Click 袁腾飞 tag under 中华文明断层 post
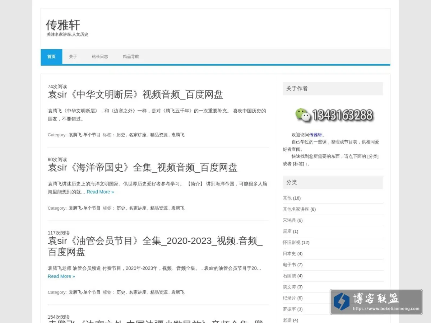The height and width of the screenshot is (323, 431). 178,135
